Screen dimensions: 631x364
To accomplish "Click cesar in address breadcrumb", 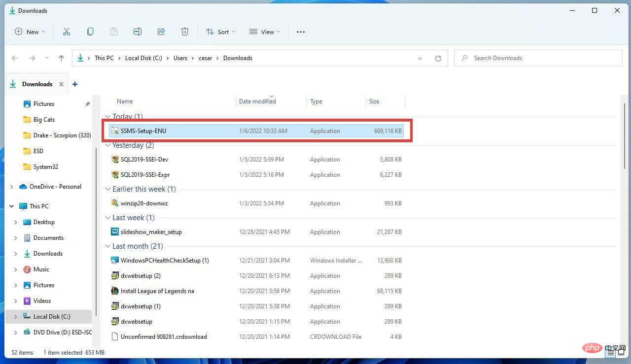I will [206, 58].
